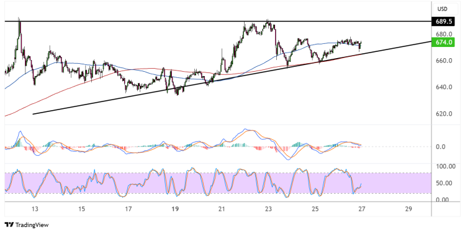Screen dimensions: 465x232
Task: Click the TradingView logo link
Action: coord(27,225)
